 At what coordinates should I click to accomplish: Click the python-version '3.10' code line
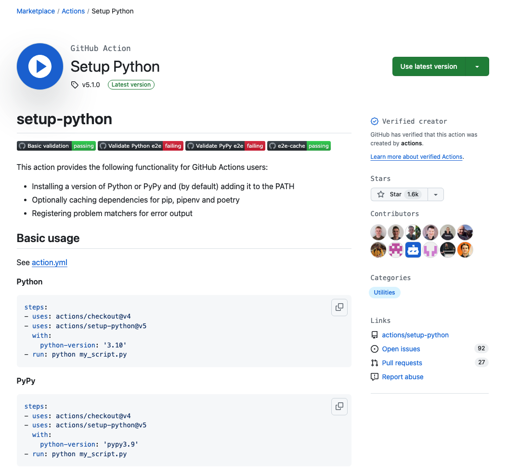pos(83,345)
